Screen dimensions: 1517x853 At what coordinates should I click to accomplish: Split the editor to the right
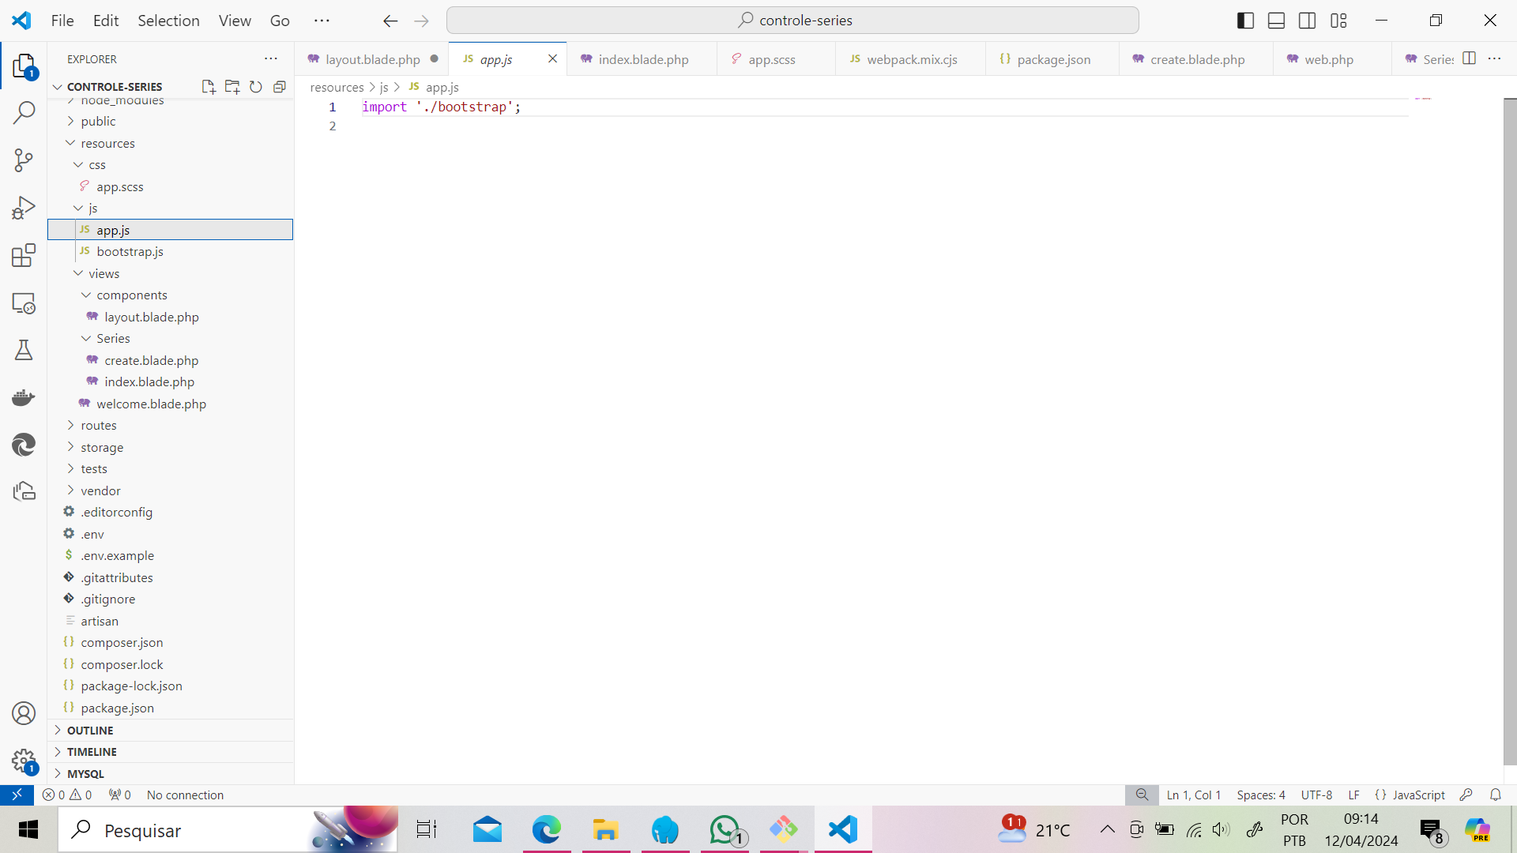point(1469,58)
